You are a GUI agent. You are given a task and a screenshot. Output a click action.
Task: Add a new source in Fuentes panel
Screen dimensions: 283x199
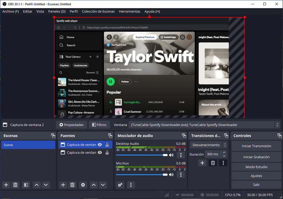pyautogui.click(x=63, y=185)
